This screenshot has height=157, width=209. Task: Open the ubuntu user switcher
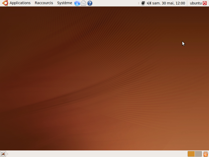(x=195, y=3)
